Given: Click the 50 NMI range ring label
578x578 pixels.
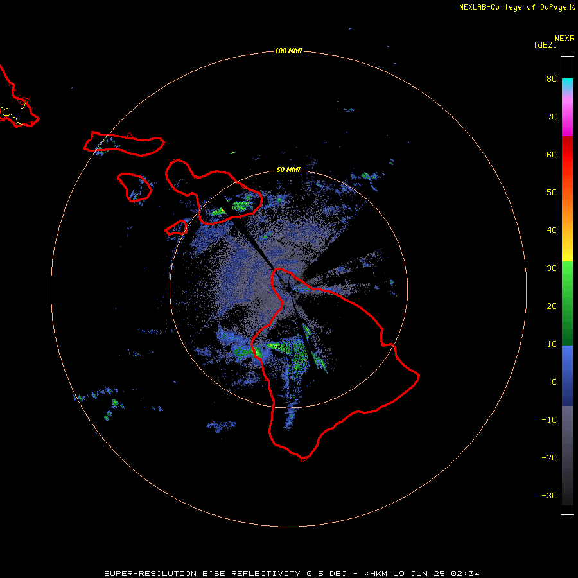Looking at the screenshot, I should [x=288, y=170].
